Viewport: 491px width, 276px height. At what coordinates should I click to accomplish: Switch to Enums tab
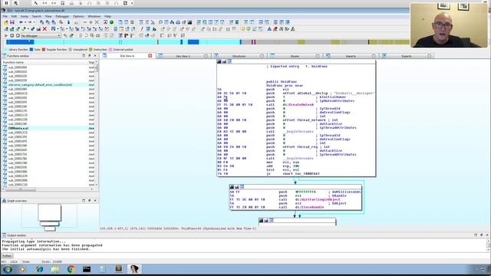point(295,56)
